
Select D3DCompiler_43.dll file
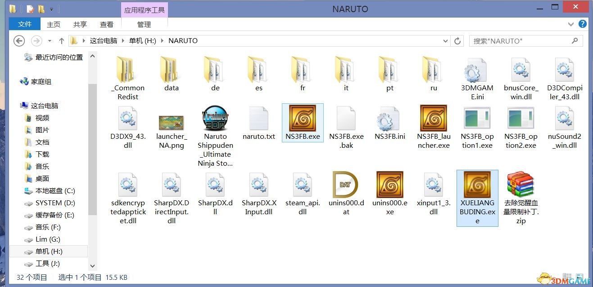(565, 79)
